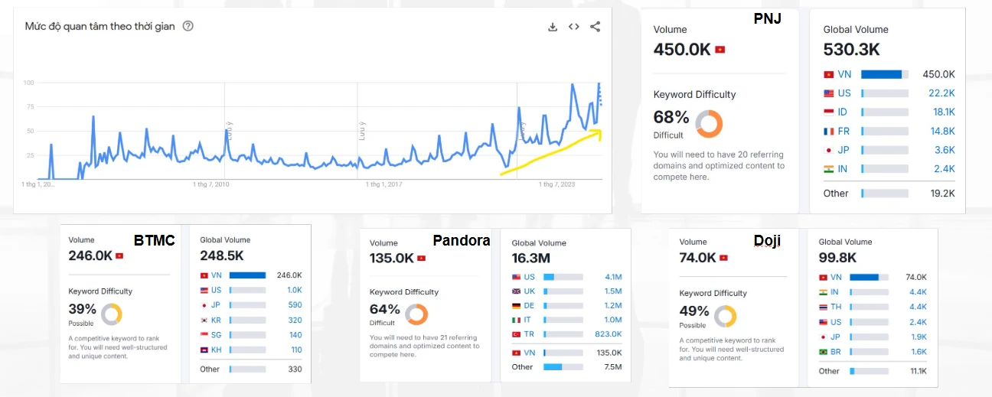Click the PNJ keyword difficulty 68% donut
The height and width of the screenshot is (397, 992).
(x=709, y=123)
